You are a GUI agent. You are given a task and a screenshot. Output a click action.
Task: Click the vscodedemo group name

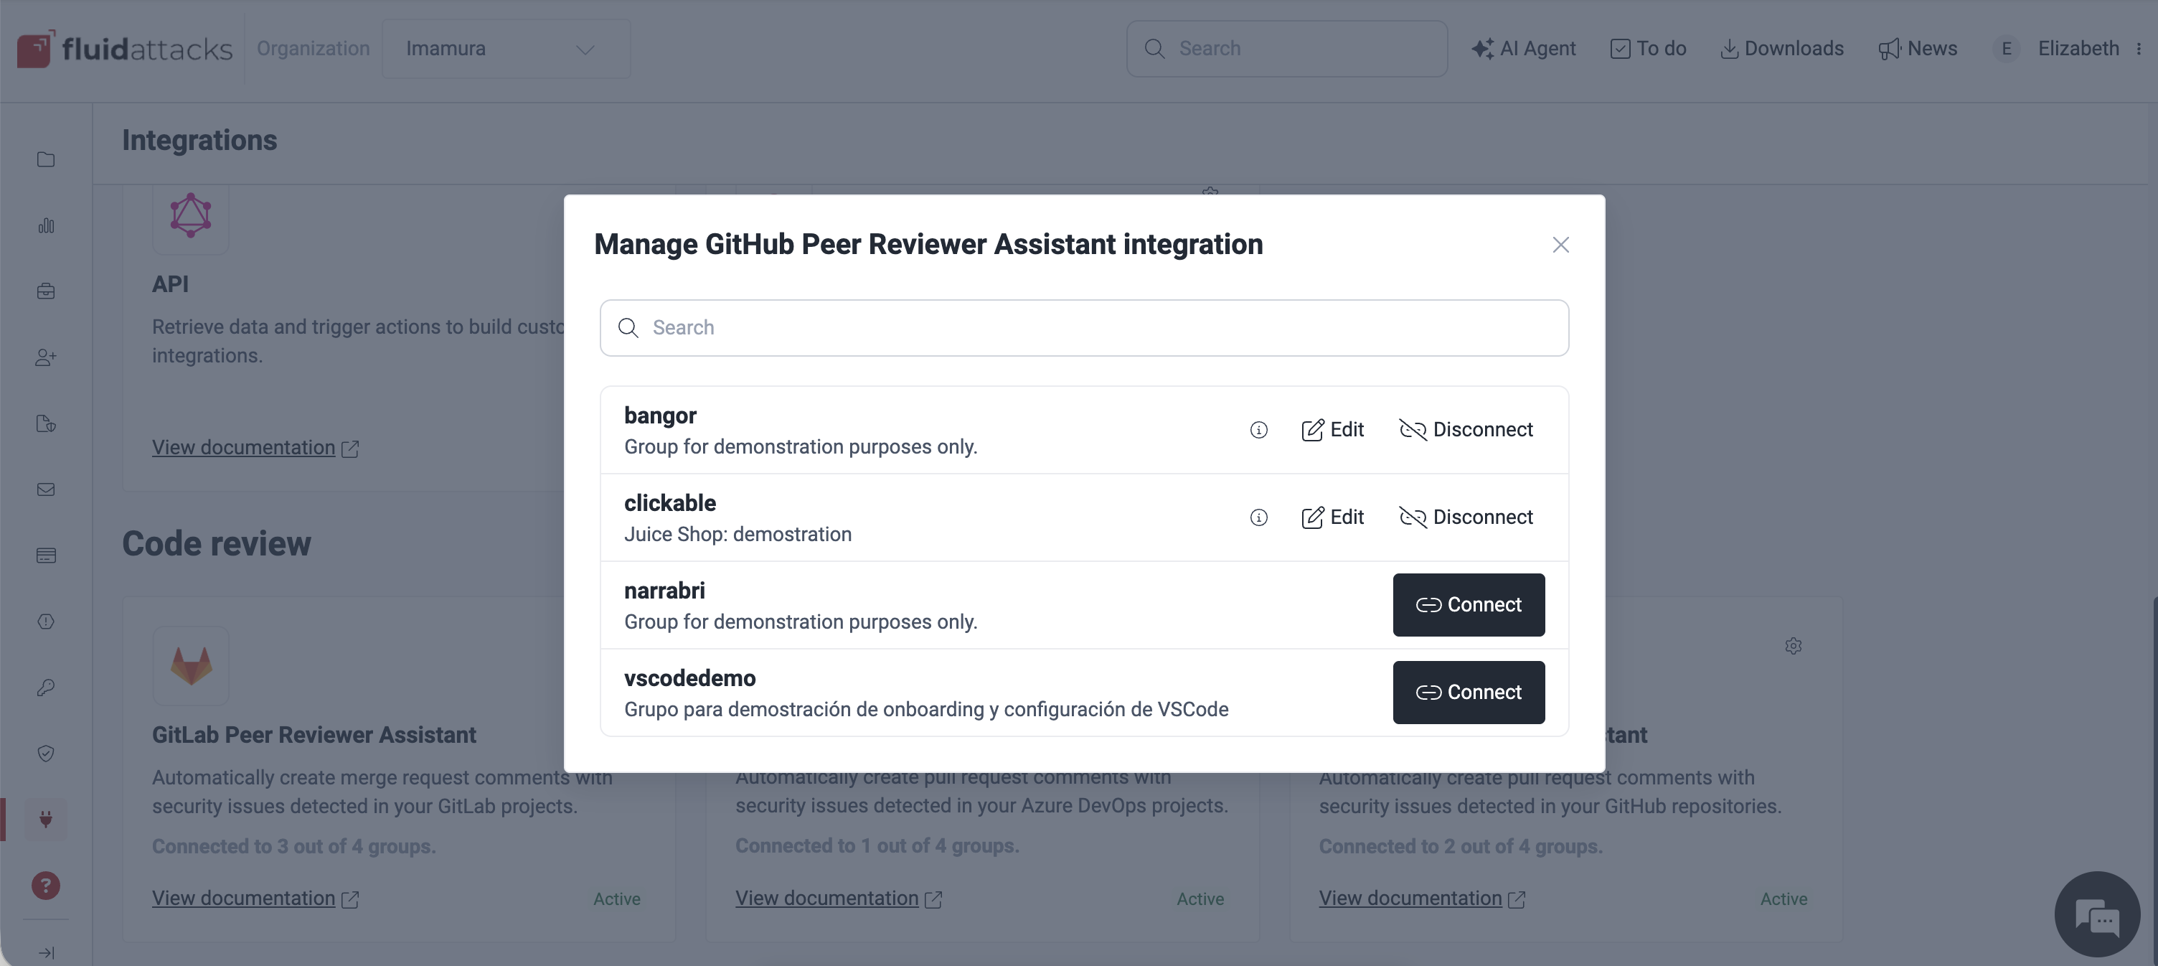[689, 679]
